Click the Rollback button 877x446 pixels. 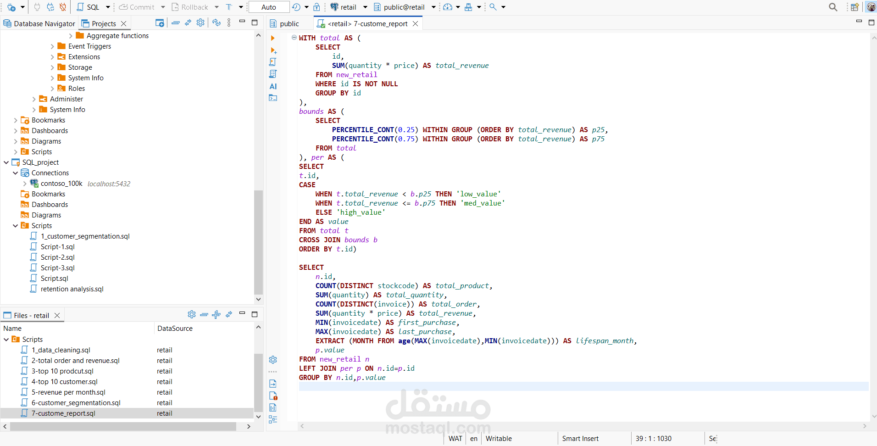[190, 7]
